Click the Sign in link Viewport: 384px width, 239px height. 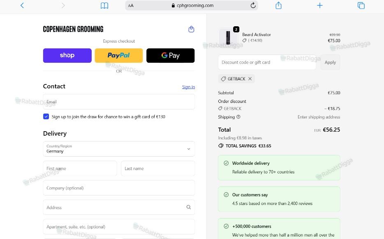[x=189, y=87]
